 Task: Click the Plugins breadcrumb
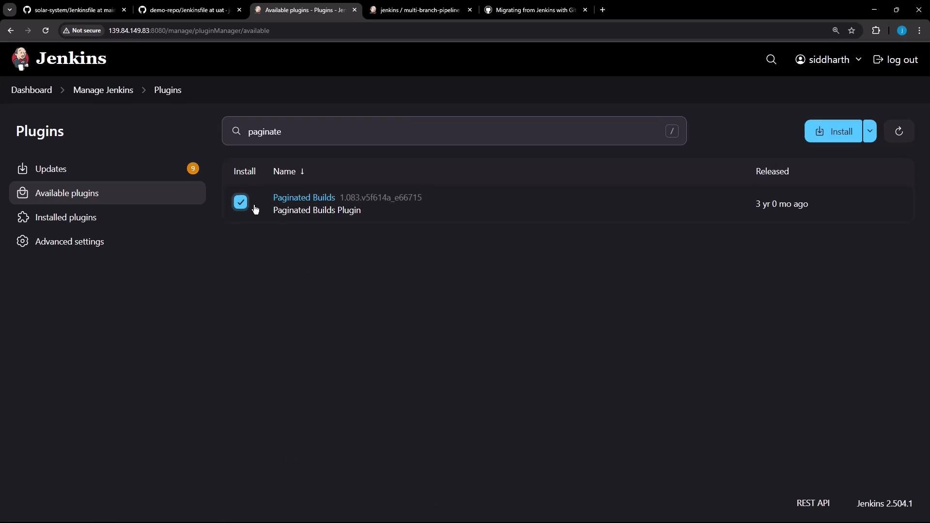168,90
